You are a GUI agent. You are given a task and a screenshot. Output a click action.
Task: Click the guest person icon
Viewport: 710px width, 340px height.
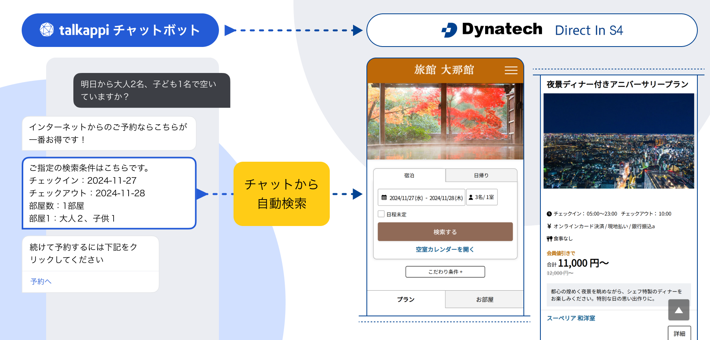471,197
